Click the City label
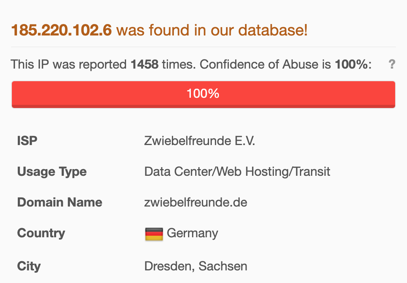The width and height of the screenshot is (407, 283). 29,266
